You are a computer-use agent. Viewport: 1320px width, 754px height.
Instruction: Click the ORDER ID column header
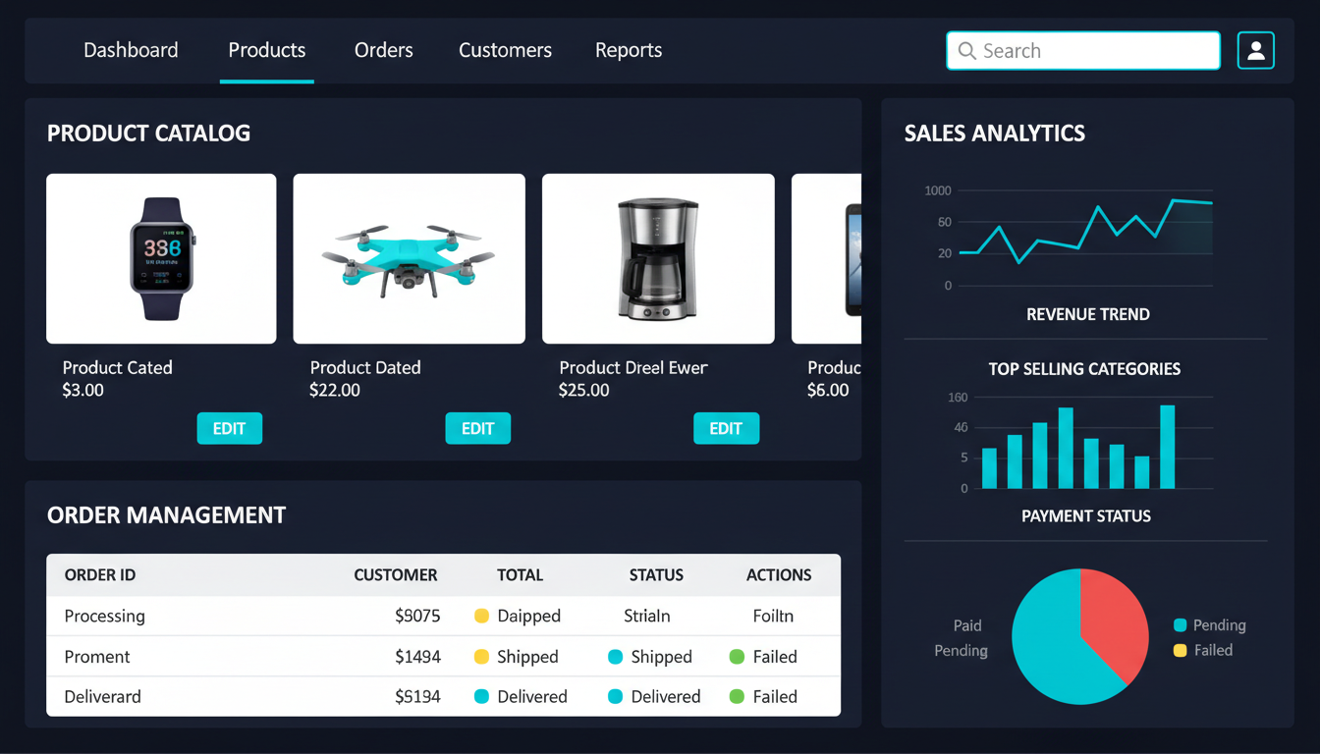tap(100, 575)
